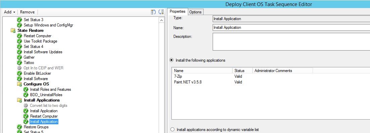370x133 pixels.
Task: Select Restart Computer under Install Applications
Action: 44,116
